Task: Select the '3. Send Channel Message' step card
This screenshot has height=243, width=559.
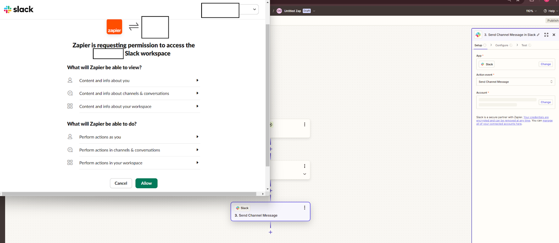Action: point(270,212)
